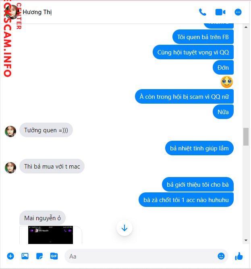Screen dimensions: 251x269
Task: Open Hương Thị profile name in header
Action: point(37,12)
